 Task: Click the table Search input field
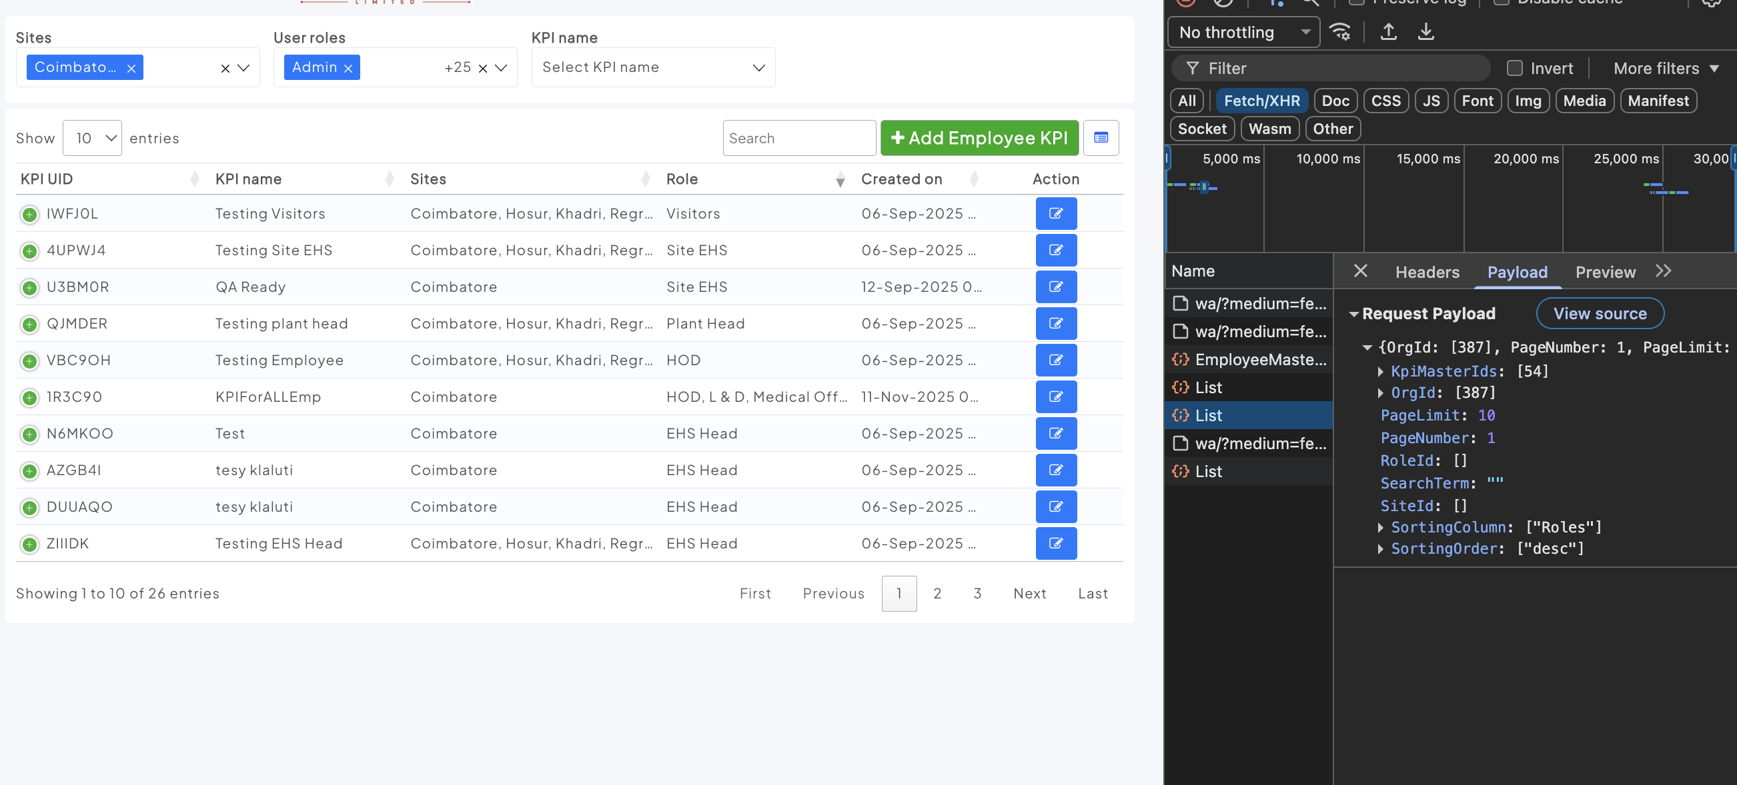[x=798, y=138]
